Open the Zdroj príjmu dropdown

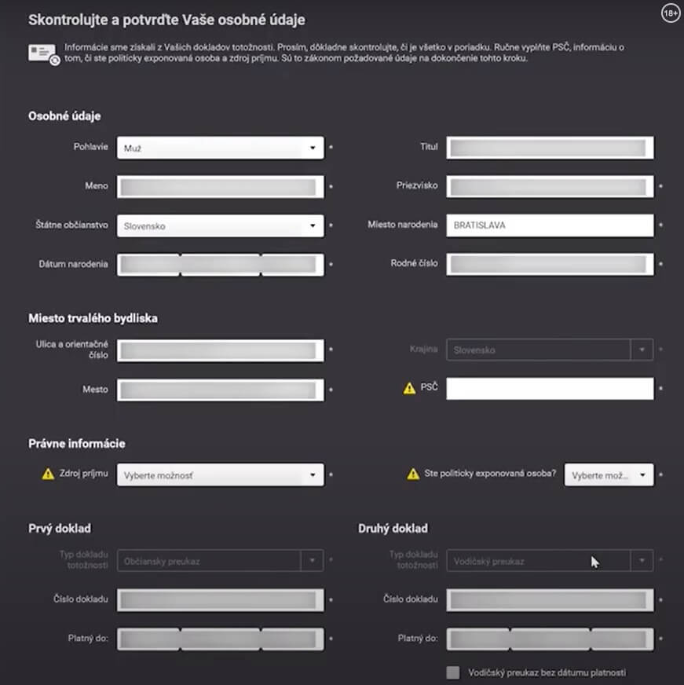[221, 475]
